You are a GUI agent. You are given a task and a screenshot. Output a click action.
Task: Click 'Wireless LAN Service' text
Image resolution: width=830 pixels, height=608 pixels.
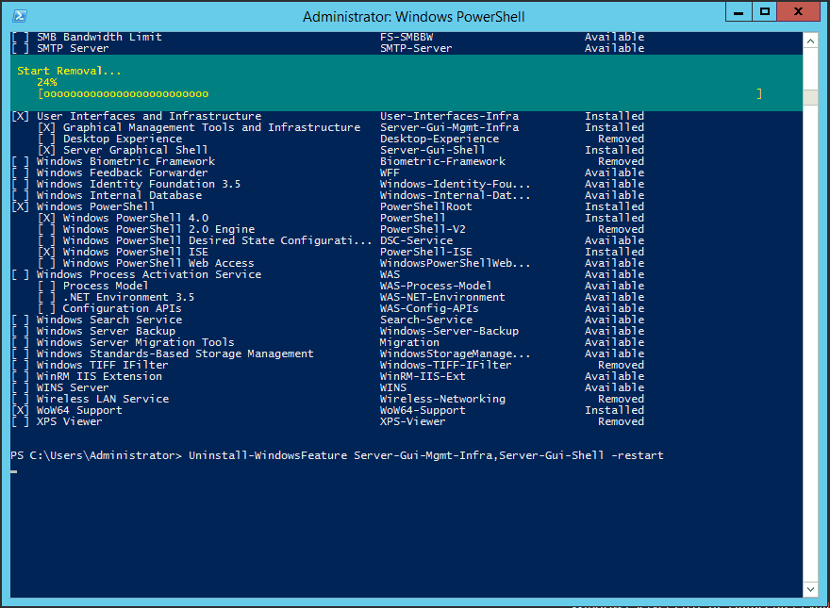pyautogui.click(x=103, y=399)
